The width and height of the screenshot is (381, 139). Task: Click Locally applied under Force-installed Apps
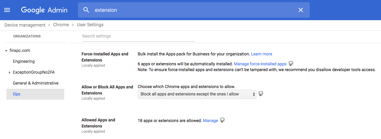93,66
